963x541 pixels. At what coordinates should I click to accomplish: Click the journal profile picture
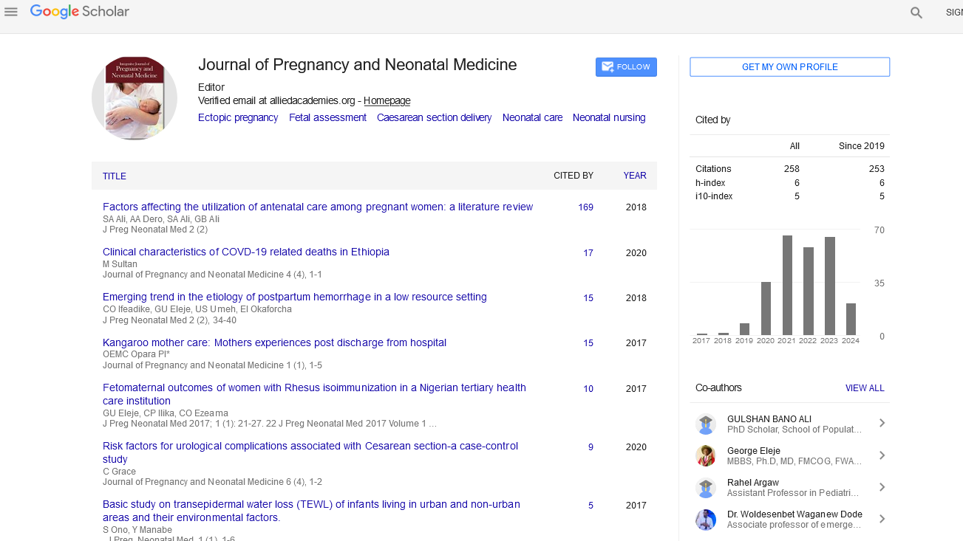135,98
